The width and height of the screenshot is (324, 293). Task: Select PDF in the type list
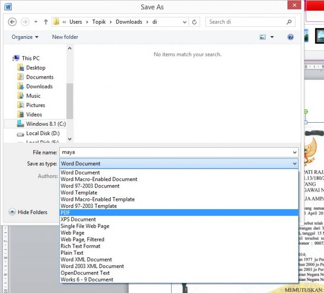coord(179,212)
